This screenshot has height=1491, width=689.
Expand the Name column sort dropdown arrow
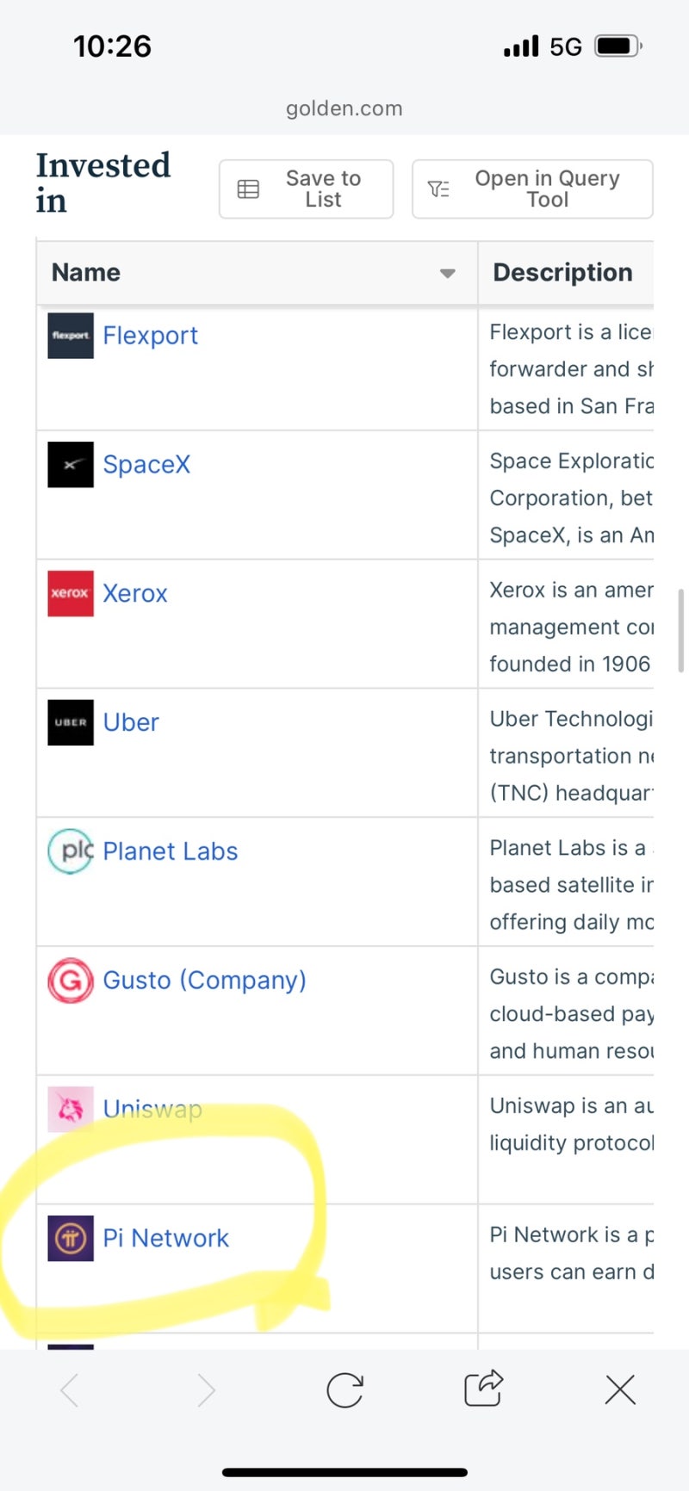click(x=447, y=273)
